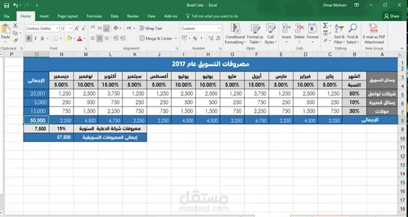Click Tell me what you want to do
This screenshot has width=408, height=217.
[212, 16]
